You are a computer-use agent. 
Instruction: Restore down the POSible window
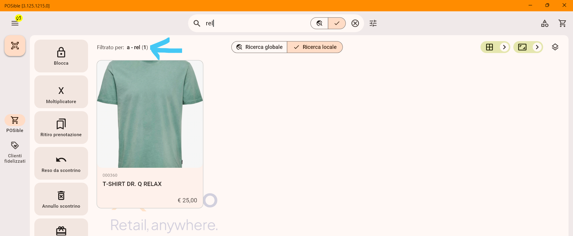(547, 5)
